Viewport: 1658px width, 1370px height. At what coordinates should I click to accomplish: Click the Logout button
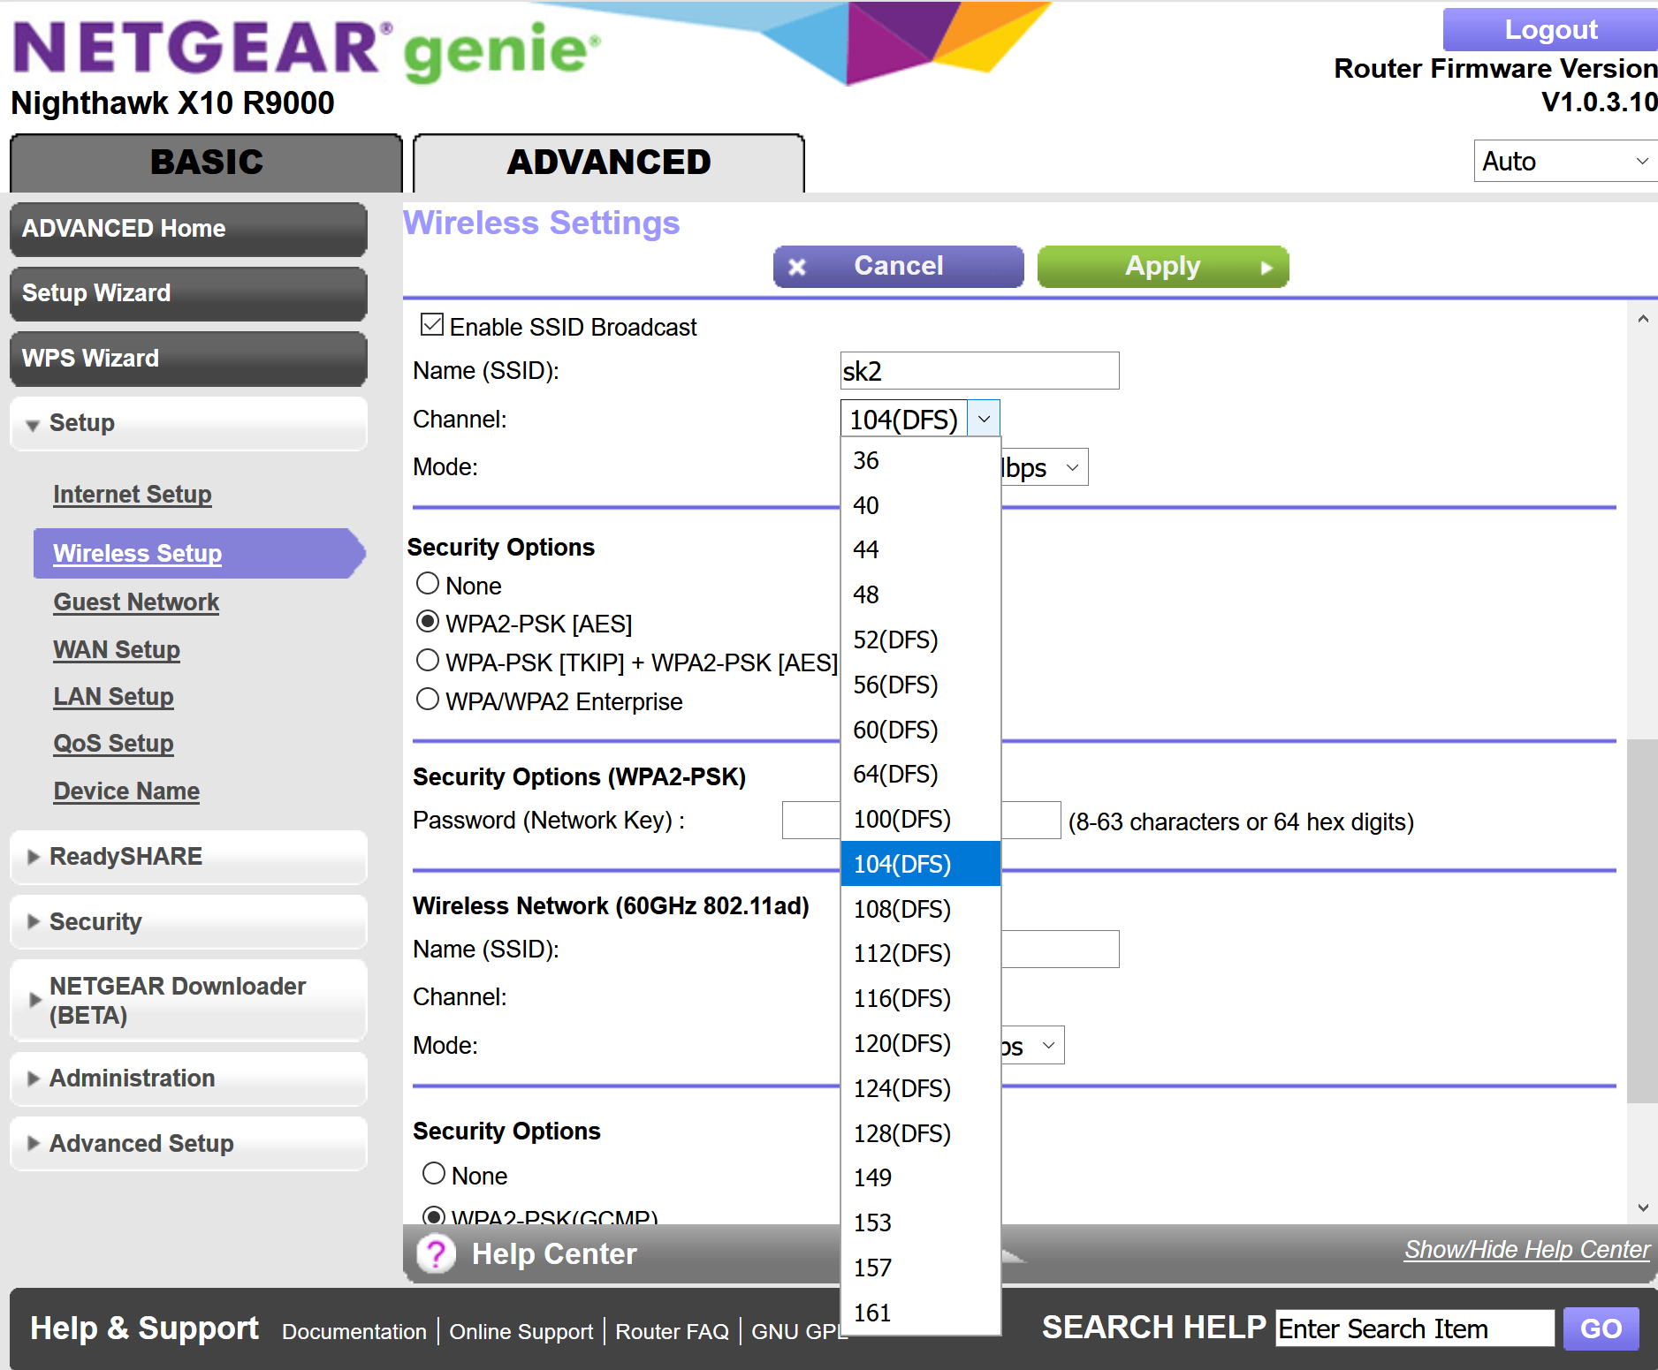(x=1550, y=30)
